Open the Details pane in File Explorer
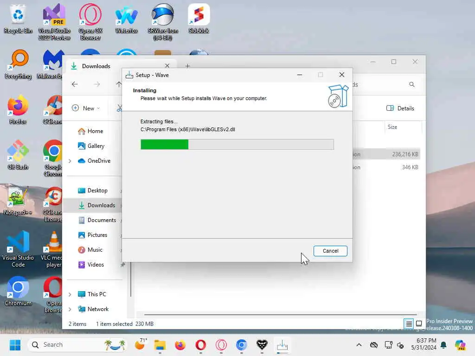This screenshot has height=356, width=475. (x=400, y=108)
